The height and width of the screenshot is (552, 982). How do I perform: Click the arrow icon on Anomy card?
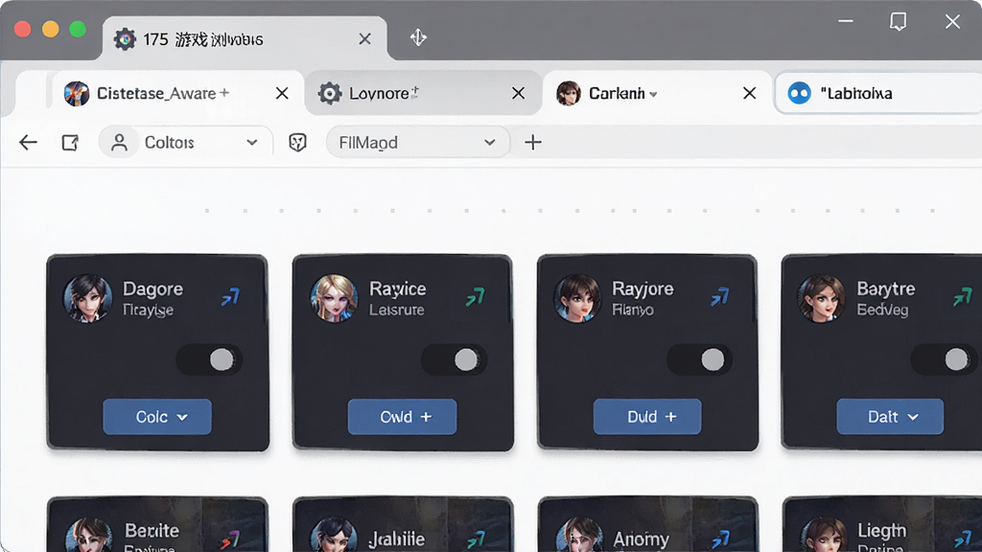click(x=721, y=539)
